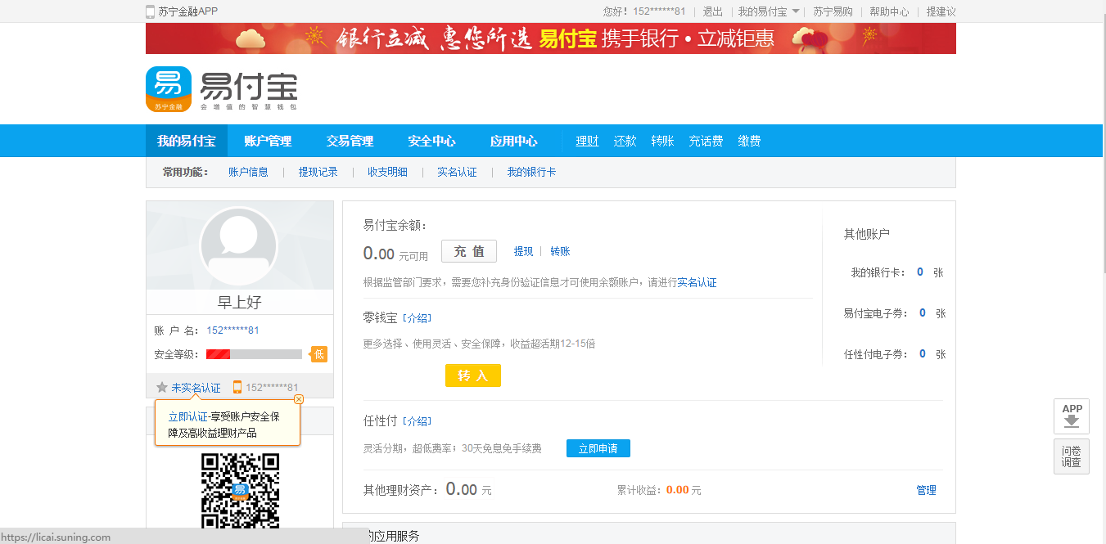Click the QR code image
Screen dimensions: 1106x544
(x=240, y=491)
